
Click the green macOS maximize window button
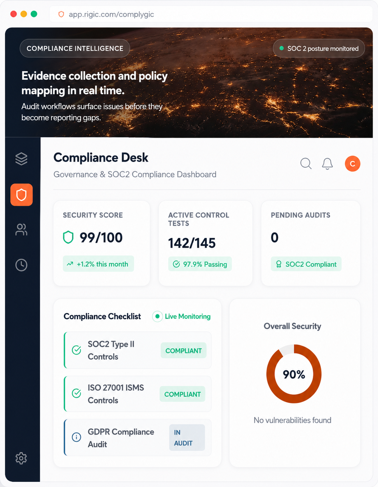(34, 14)
